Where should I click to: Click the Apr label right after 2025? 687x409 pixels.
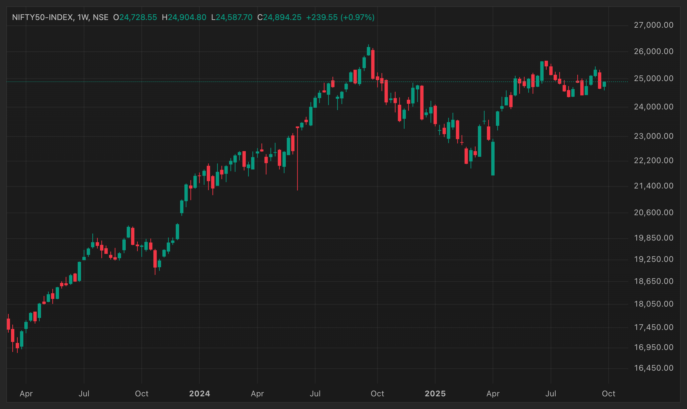point(493,394)
